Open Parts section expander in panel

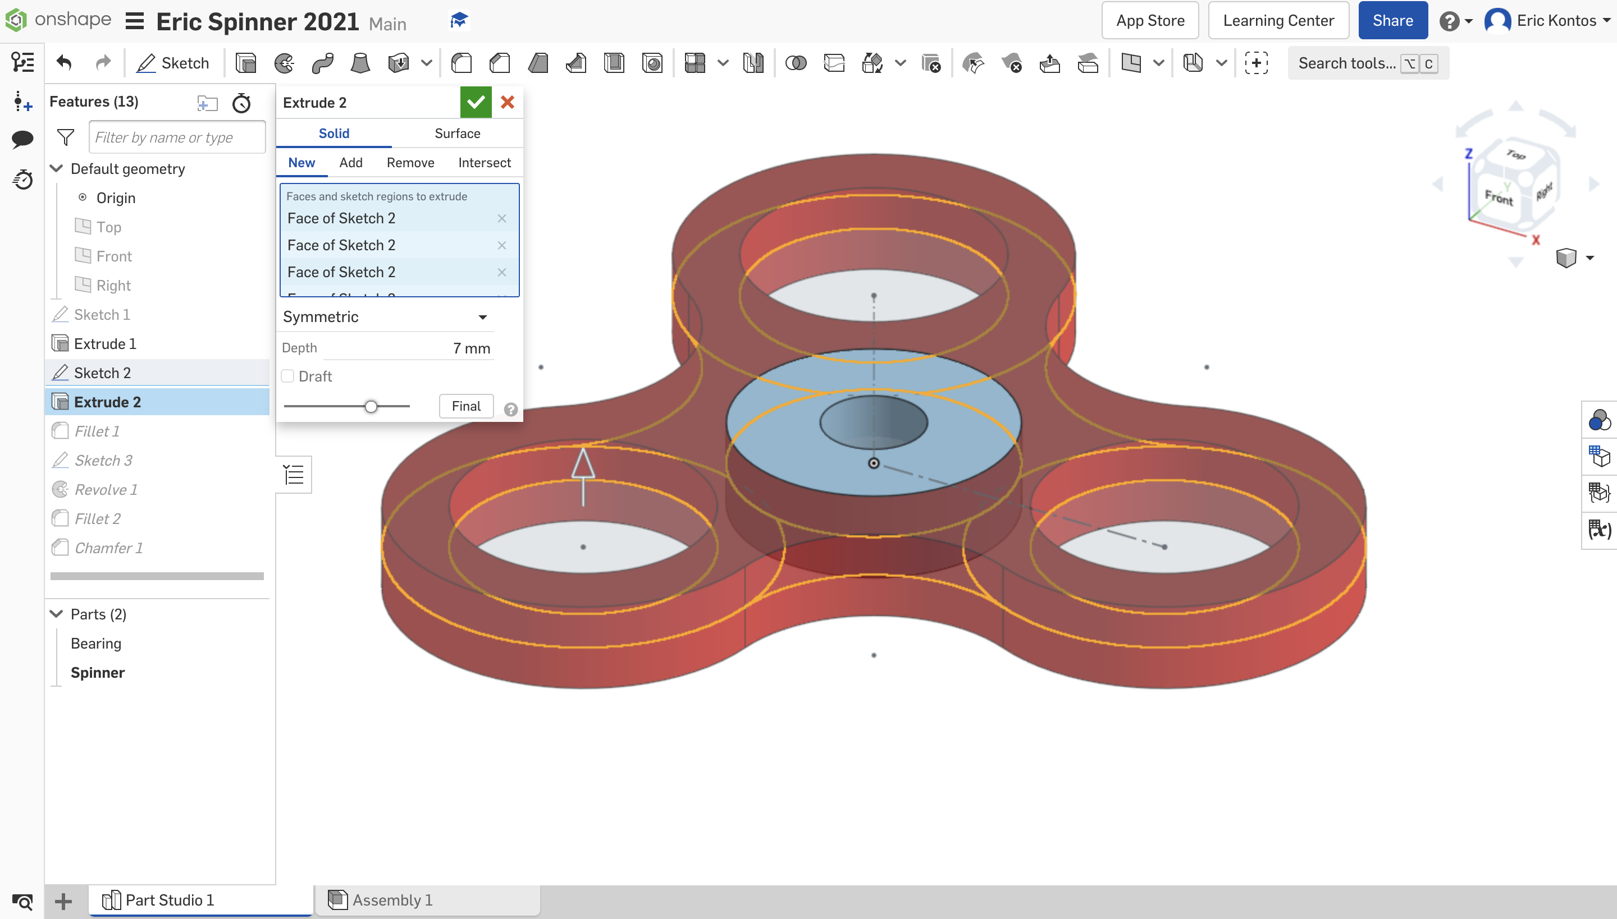click(56, 614)
